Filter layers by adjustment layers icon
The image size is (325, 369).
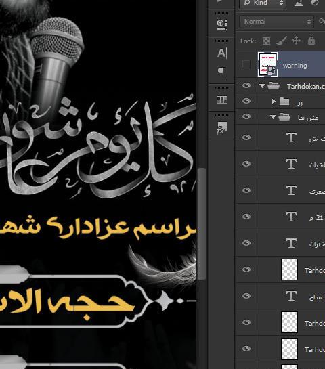[315, 3]
